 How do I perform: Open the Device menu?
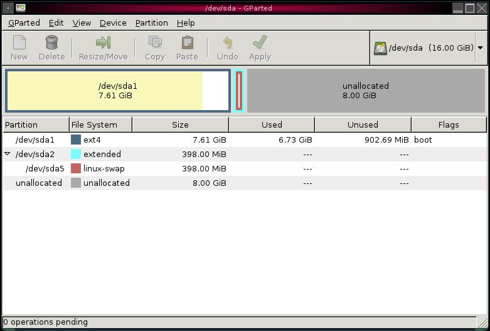[113, 23]
